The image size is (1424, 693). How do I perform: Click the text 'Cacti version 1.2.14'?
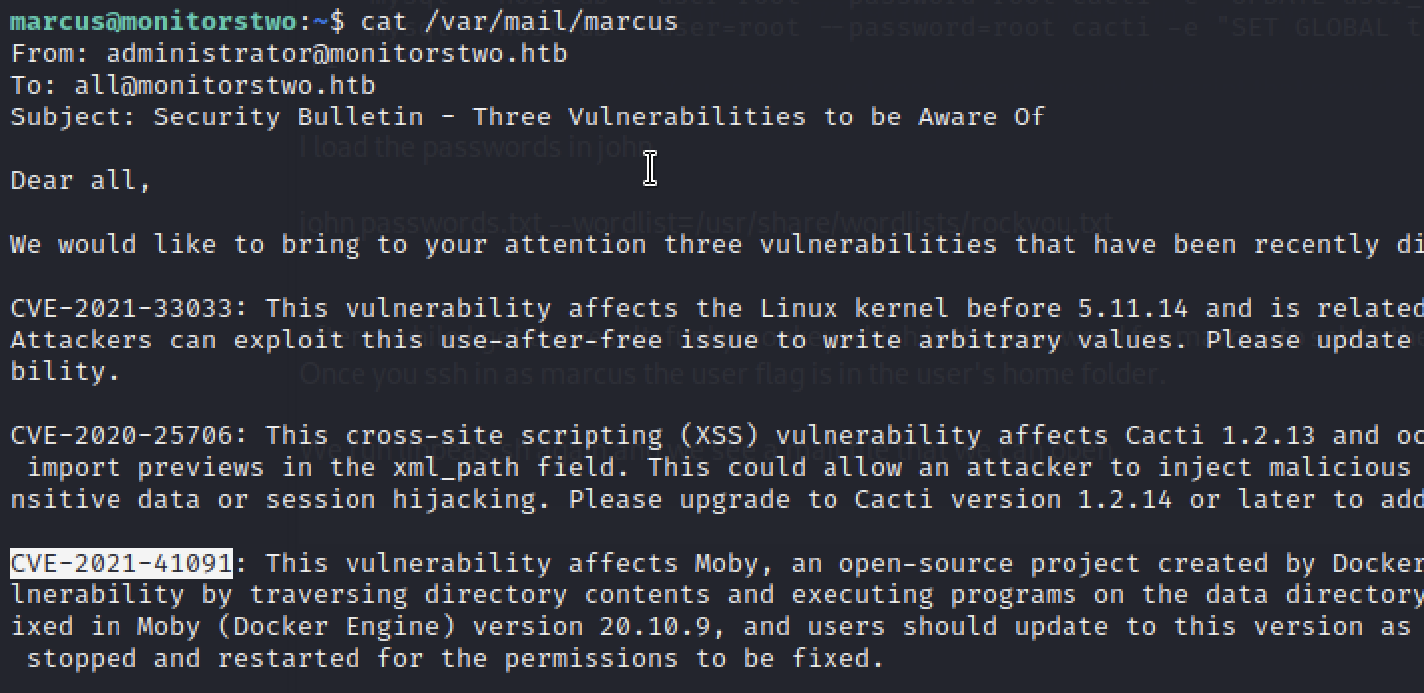pyautogui.click(x=1014, y=500)
